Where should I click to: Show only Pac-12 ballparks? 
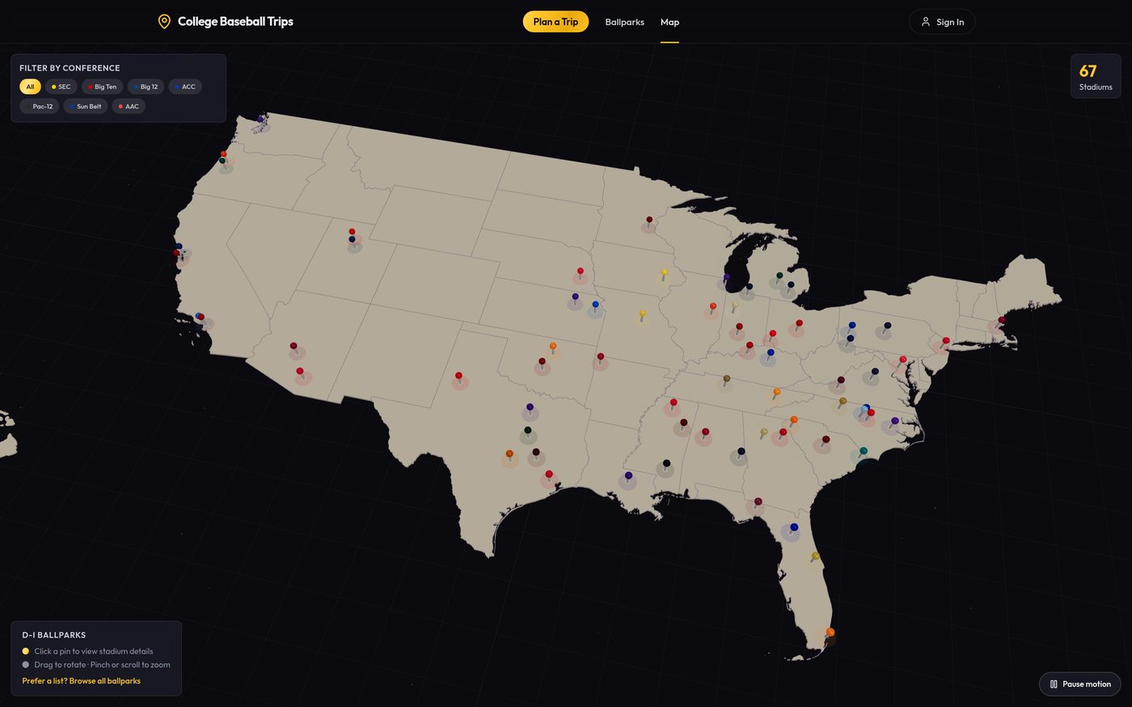coord(40,106)
